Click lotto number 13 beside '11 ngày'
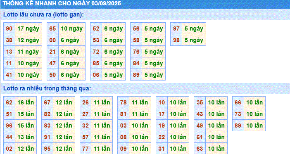This screenshot has height=154, width=290. (x=9, y=52)
